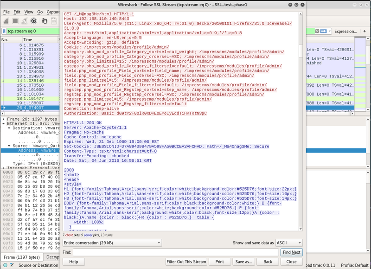371x269 pixels.
Task: Click the stop capture square icon
Action: [15, 21]
